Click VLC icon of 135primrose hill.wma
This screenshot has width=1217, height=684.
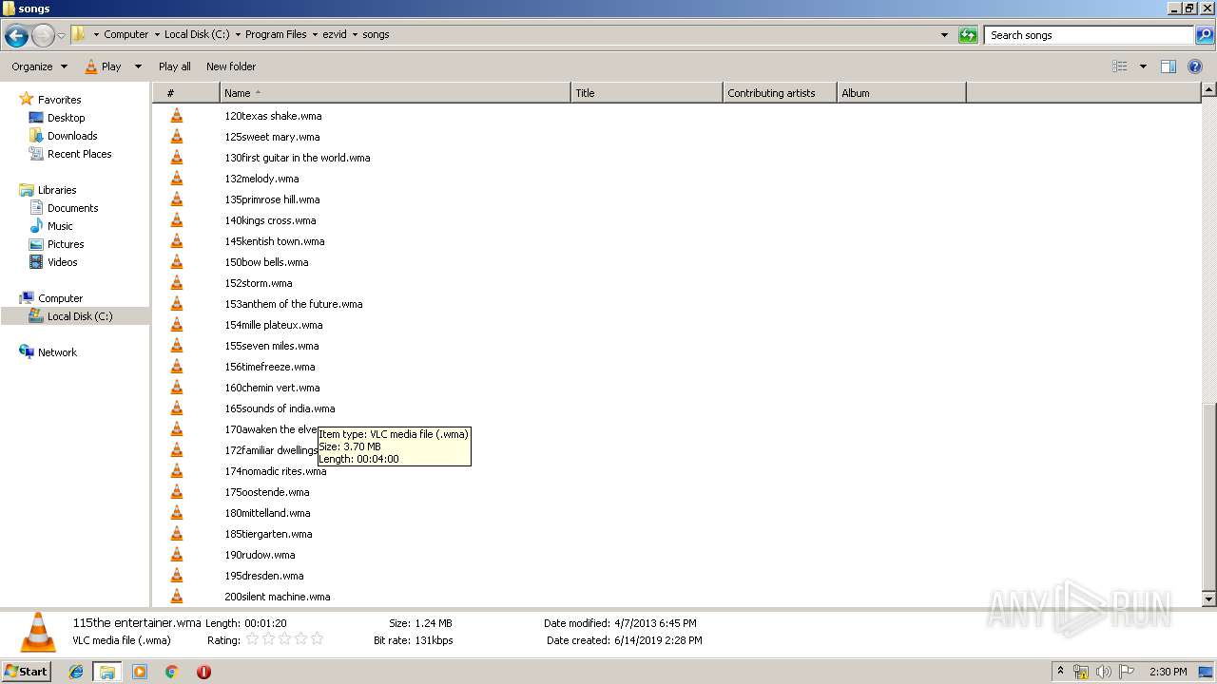pos(176,199)
